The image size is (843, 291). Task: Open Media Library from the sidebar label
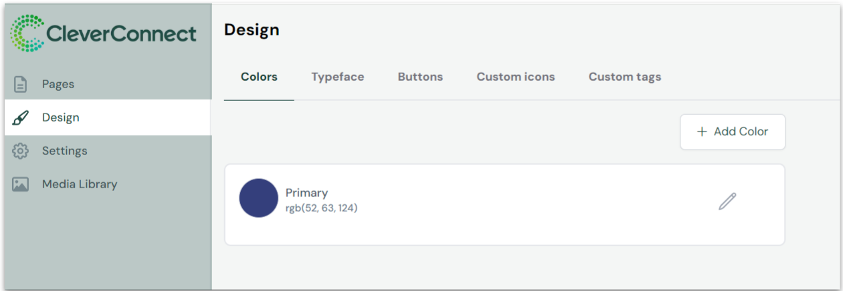[x=80, y=184]
